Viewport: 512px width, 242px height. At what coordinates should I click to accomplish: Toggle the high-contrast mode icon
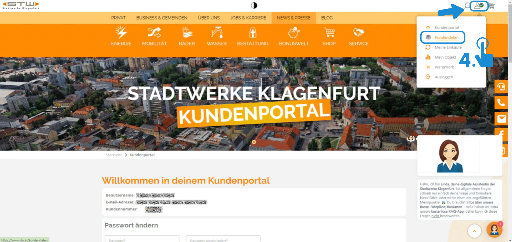pyautogui.click(x=254, y=5)
